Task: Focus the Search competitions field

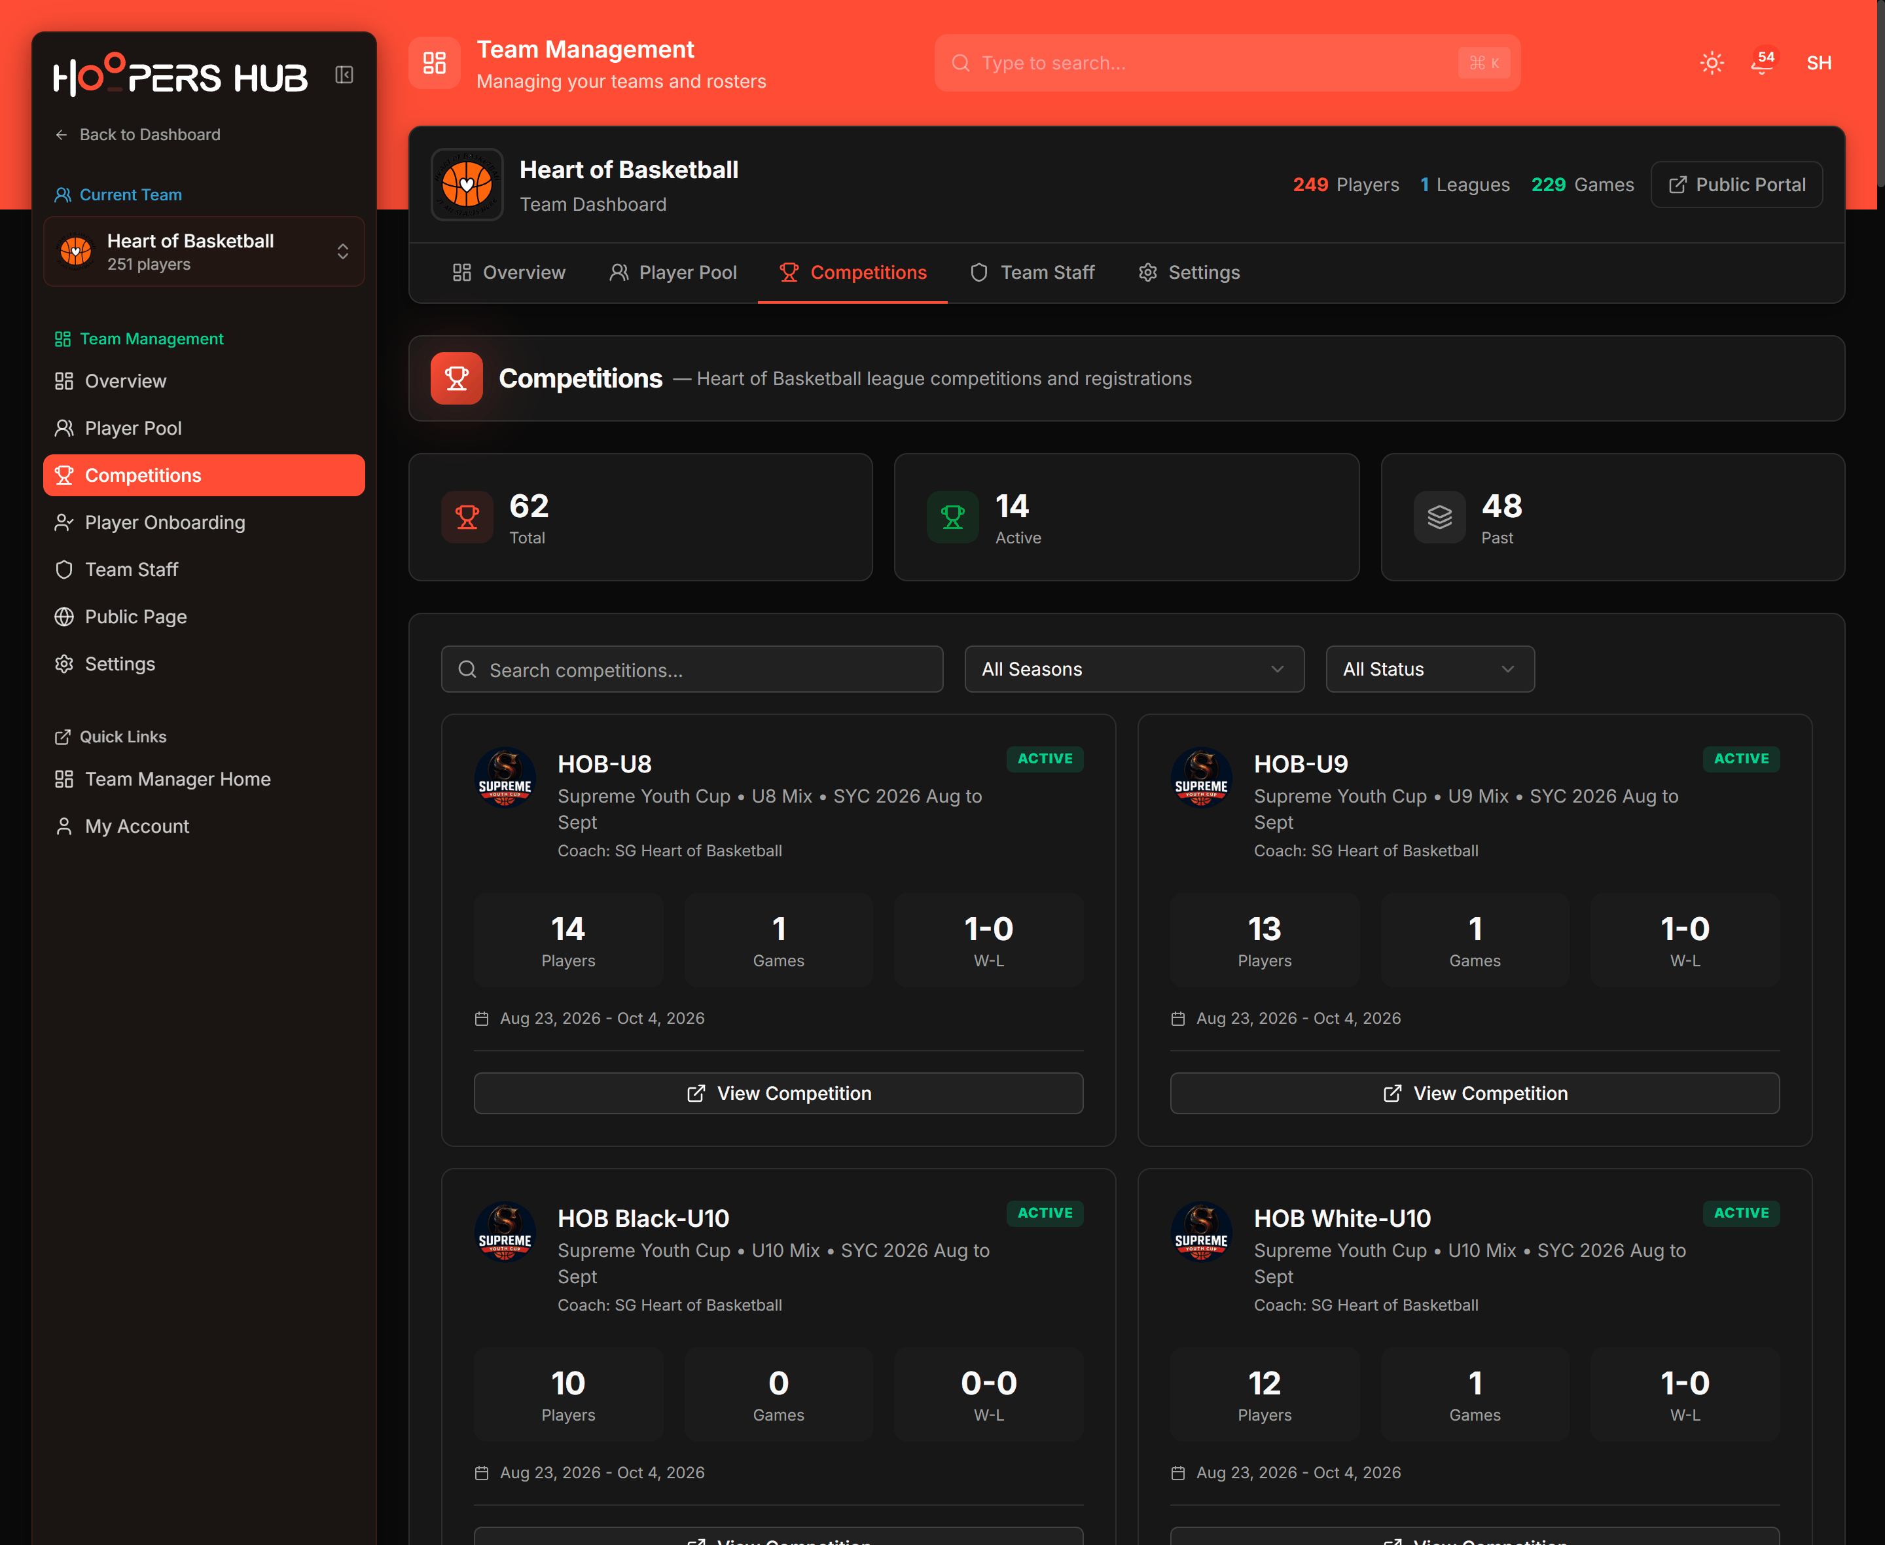Action: click(x=692, y=669)
